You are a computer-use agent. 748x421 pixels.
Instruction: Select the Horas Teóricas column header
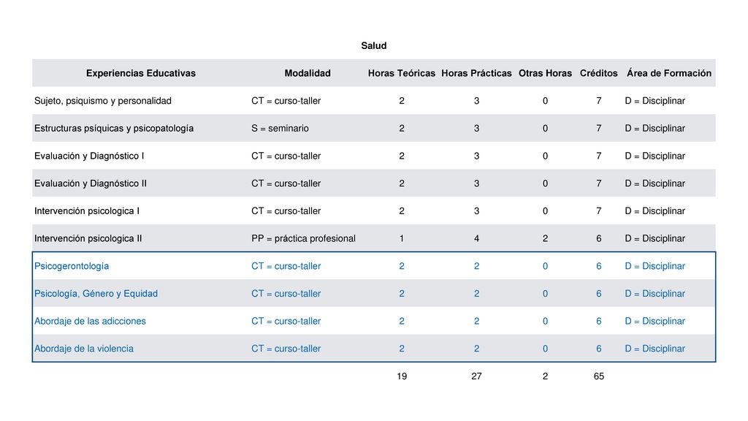click(x=402, y=73)
